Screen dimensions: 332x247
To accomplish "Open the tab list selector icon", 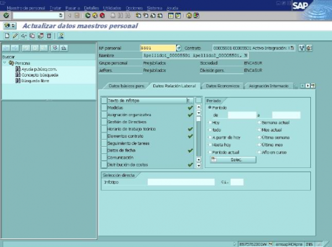I will (313, 86).
